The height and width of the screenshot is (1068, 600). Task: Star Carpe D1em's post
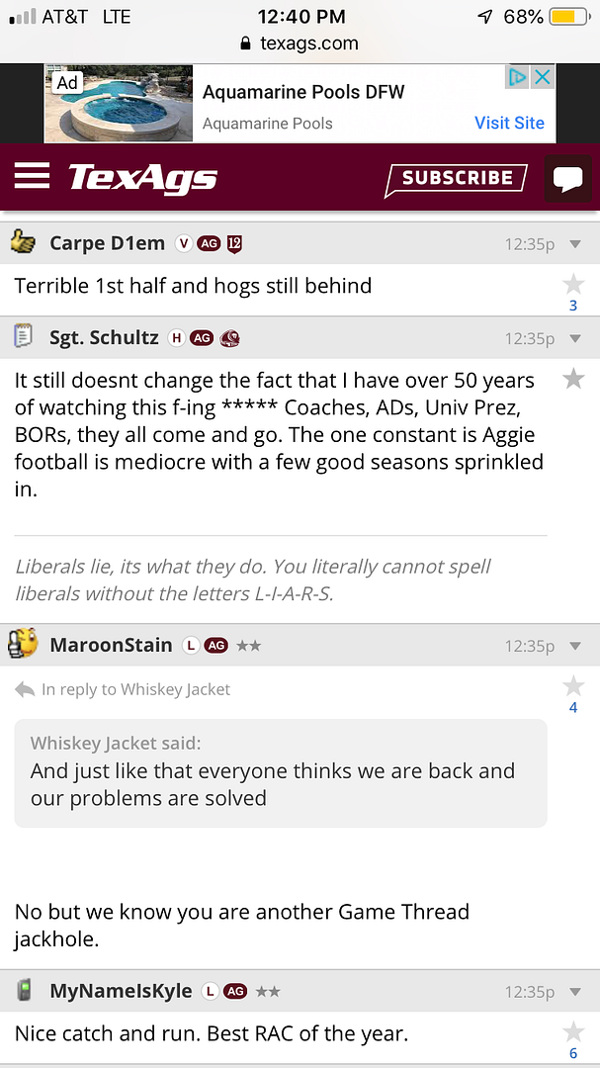(573, 286)
